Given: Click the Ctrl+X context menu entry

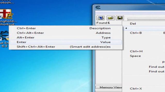Looking at the screenshot, I should [x=144, y=89].
